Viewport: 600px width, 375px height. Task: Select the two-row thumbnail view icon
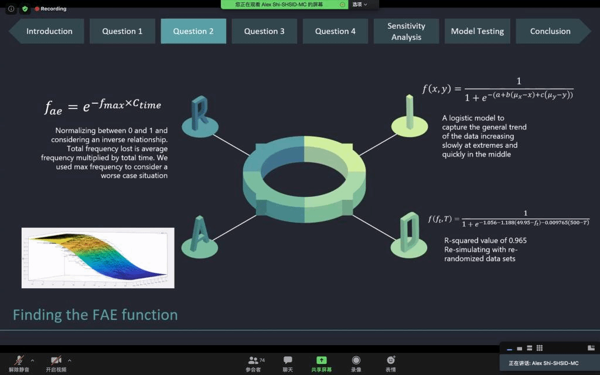point(530,348)
